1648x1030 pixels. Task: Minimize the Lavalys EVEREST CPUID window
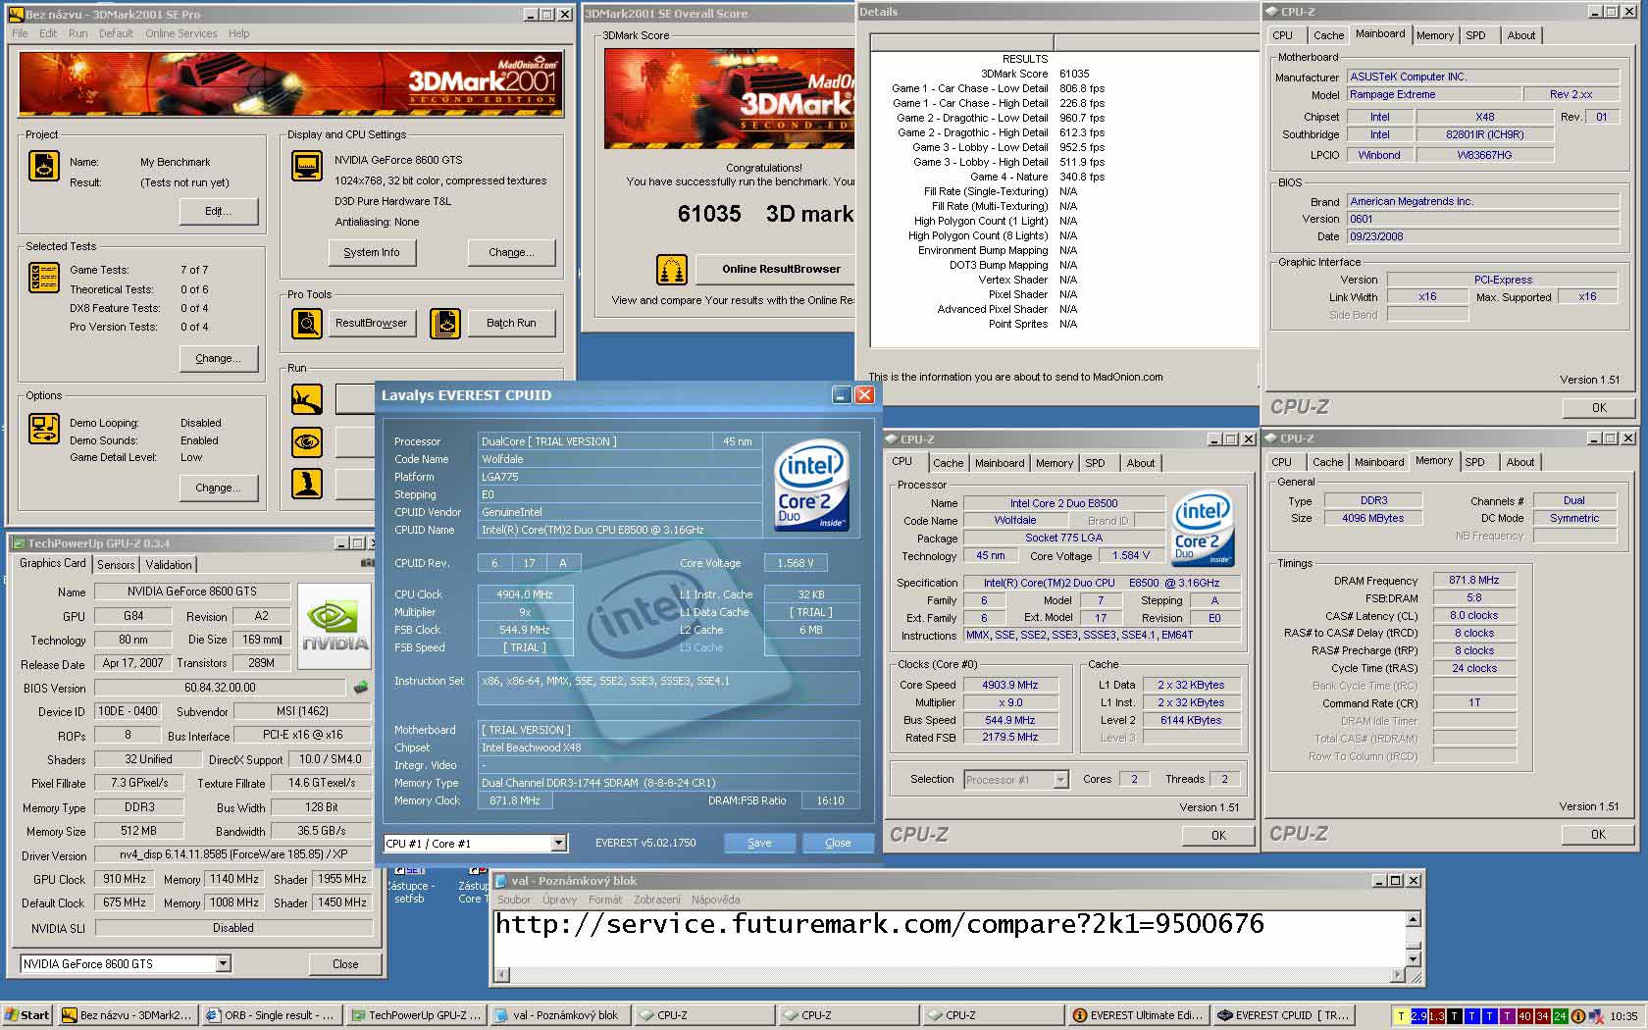point(841,394)
